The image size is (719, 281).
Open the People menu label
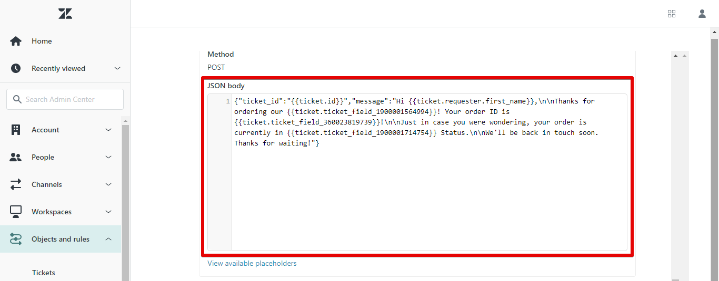click(x=43, y=157)
